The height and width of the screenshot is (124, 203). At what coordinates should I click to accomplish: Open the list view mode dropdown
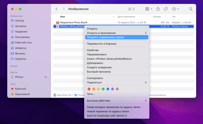(131, 9)
